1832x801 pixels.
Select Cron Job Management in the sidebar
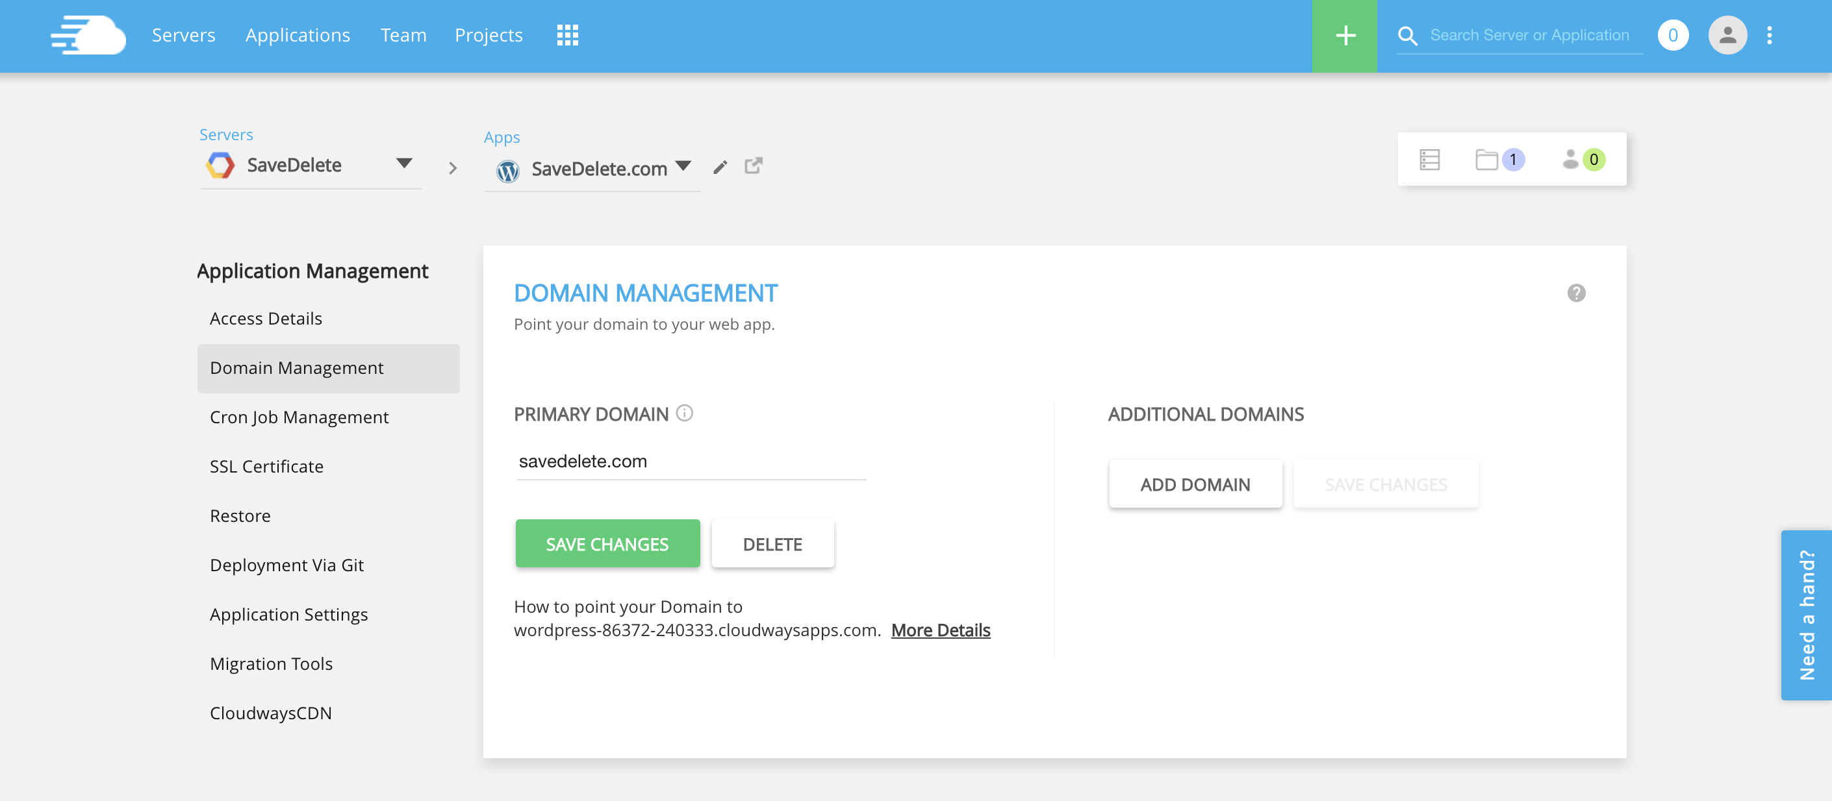tap(299, 417)
